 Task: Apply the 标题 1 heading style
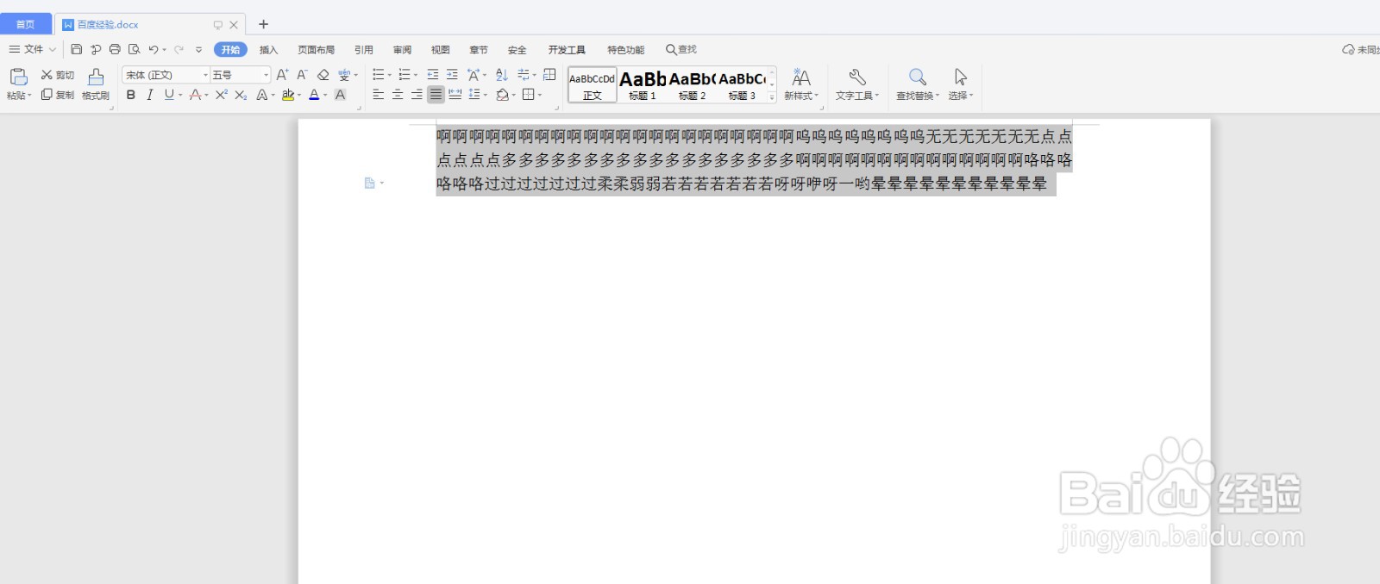pos(643,84)
